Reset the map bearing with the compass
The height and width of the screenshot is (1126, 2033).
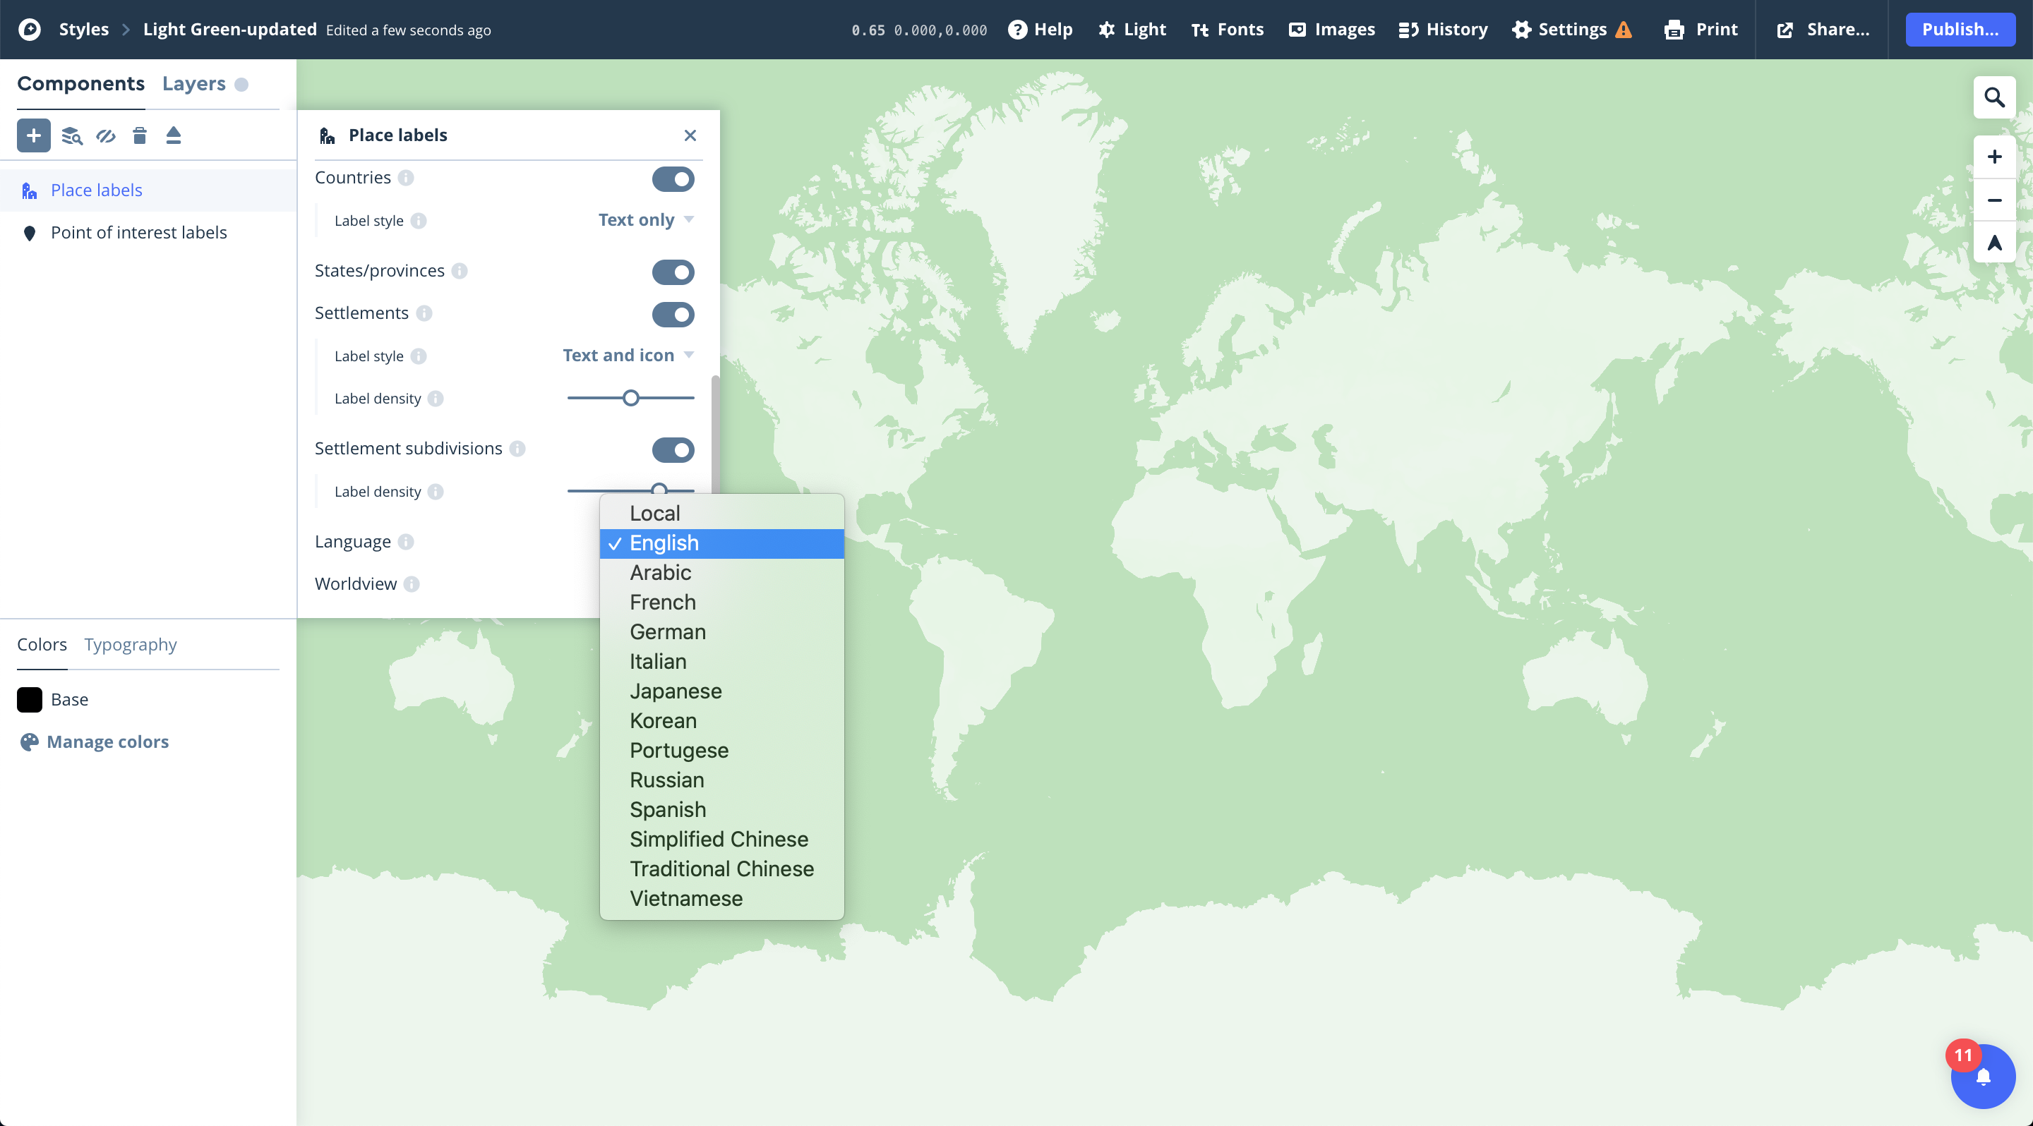(1994, 242)
